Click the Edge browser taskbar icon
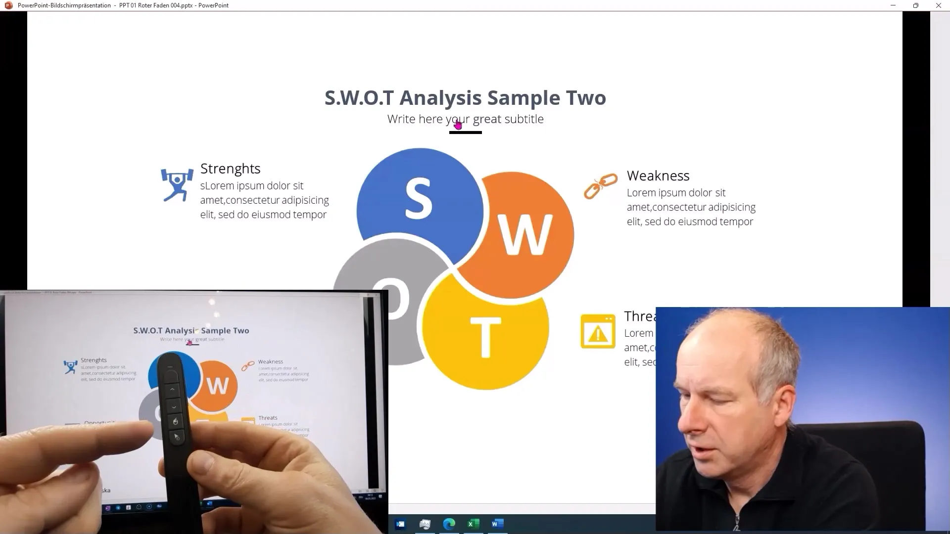The width and height of the screenshot is (950, 534). pos(449,523)
